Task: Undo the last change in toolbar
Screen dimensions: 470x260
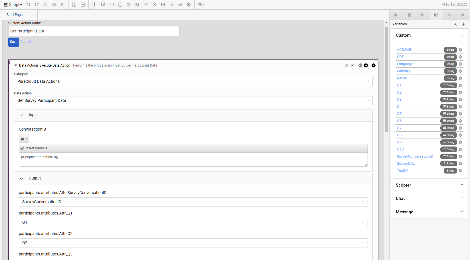Action: 28,5
